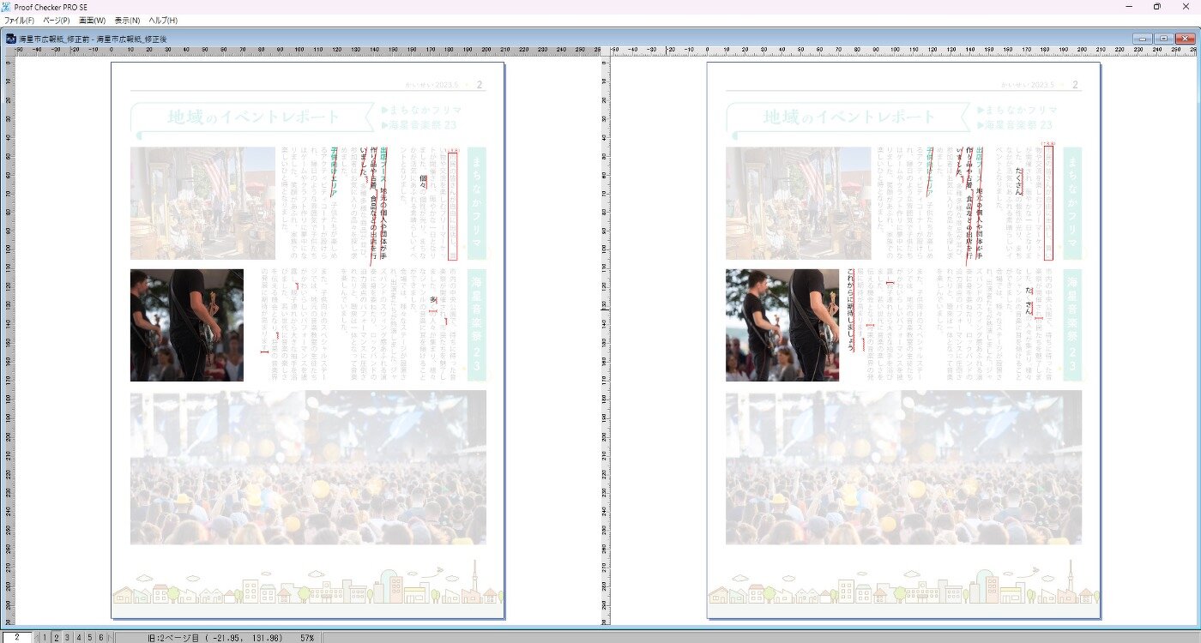Viewport: 1201px width, 643px height.
Task: Click the previous page arrow in status bar
Action: [x=36, y=637]
